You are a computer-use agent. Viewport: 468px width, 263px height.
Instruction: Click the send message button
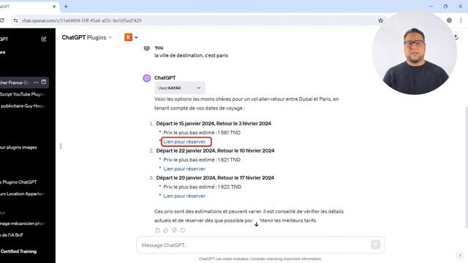375,245
